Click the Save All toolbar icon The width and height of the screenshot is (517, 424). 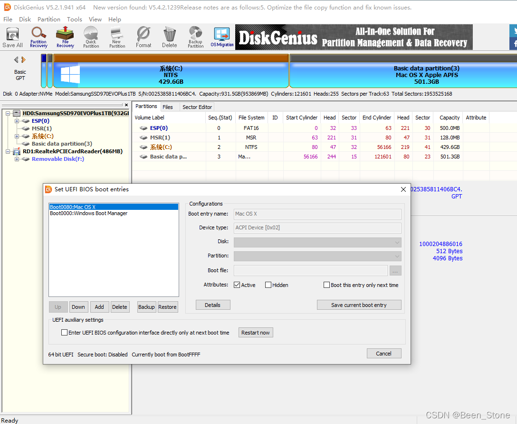click(x=12, y=37)
